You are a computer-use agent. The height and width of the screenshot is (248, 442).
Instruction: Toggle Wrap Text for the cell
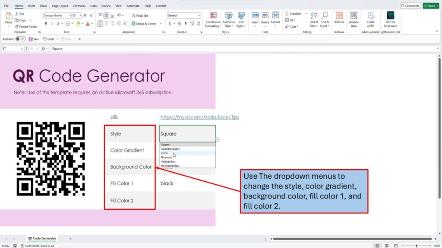(140, 15)
